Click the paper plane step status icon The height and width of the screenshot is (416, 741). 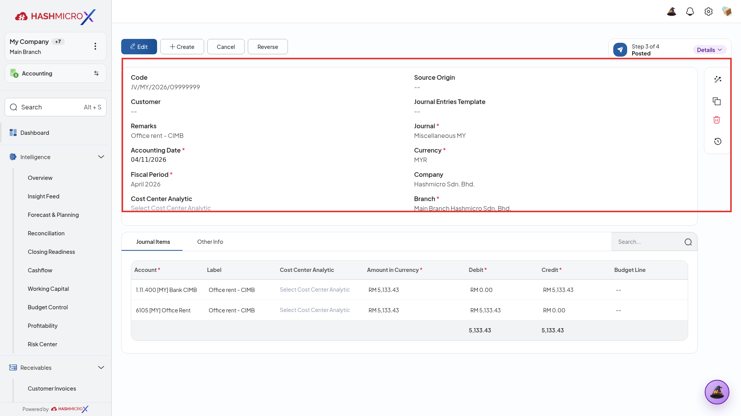620,50
